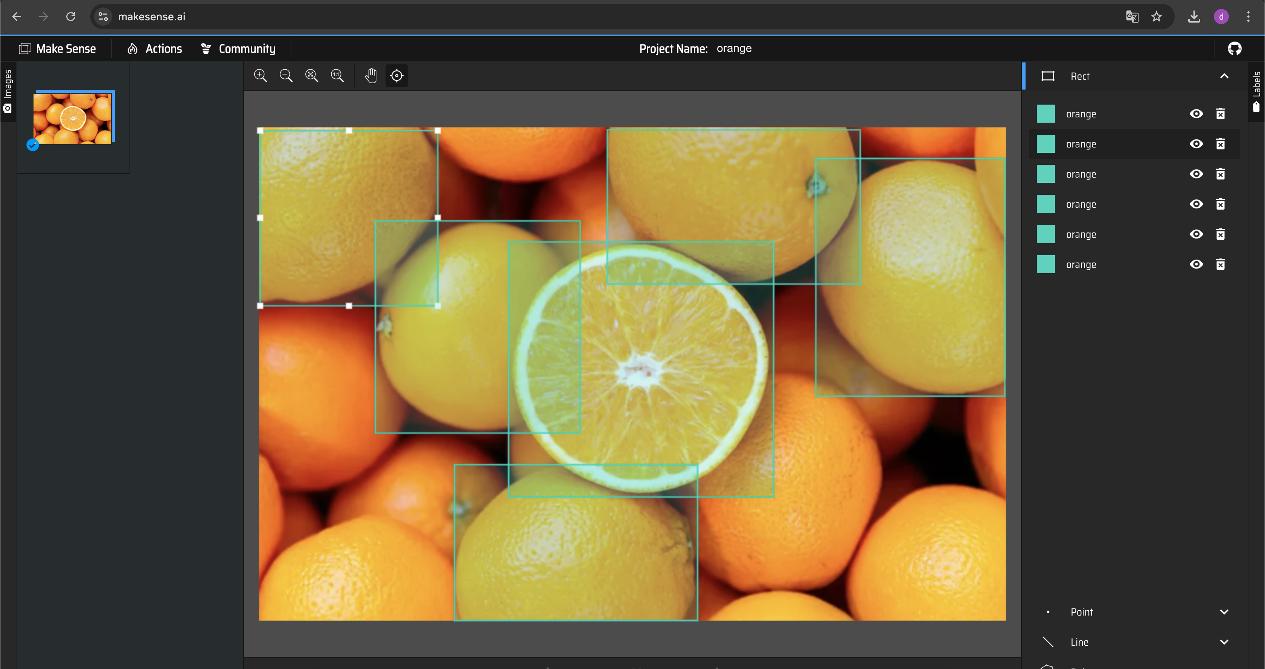
Task: Toggle the Labels side tab
Action: click(x=1257, y=91)
